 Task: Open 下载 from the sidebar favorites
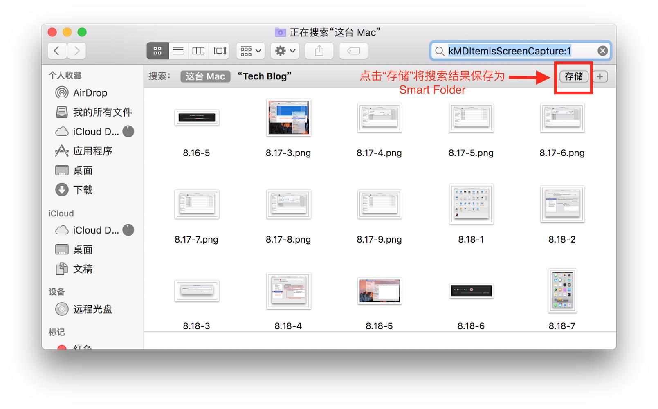[83, 190]
